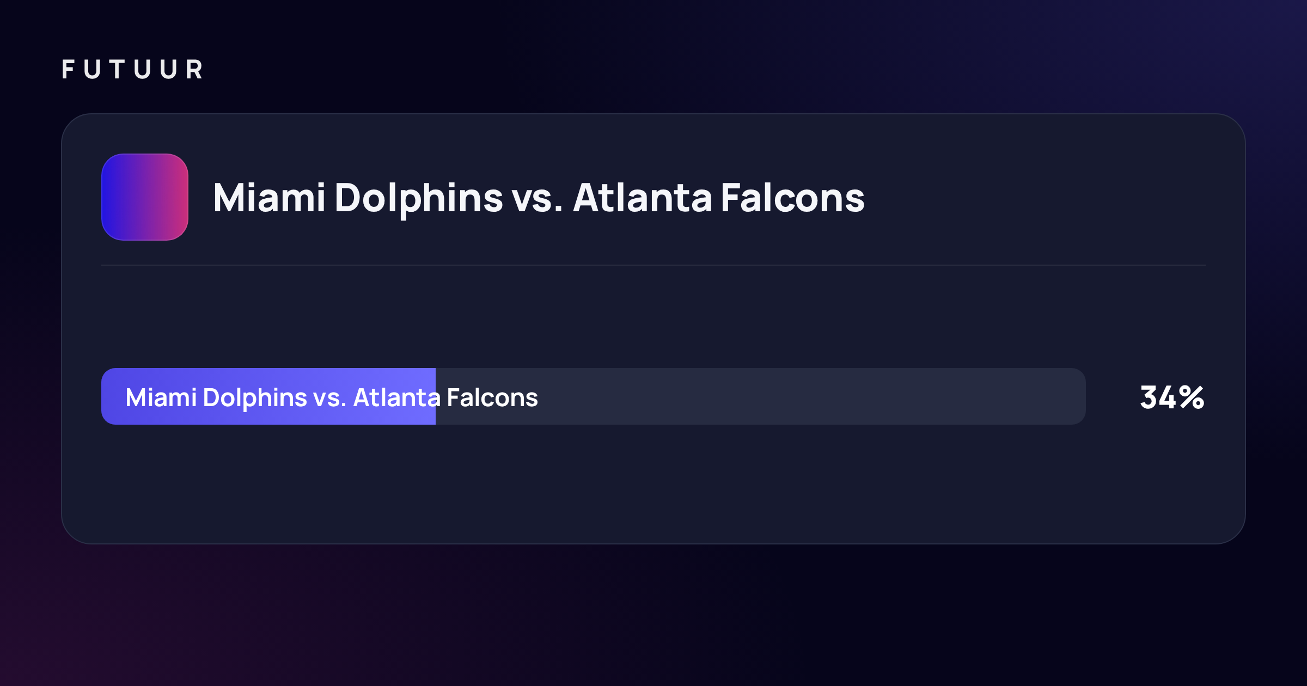Click the percent sign next to 34
Image resolution: width=1307 pixels, height=686 pixels.
pos(1192,397)
